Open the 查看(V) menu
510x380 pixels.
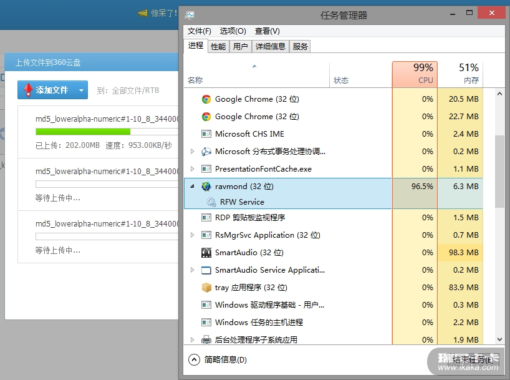pyautogui.click(x=267, y=31)
